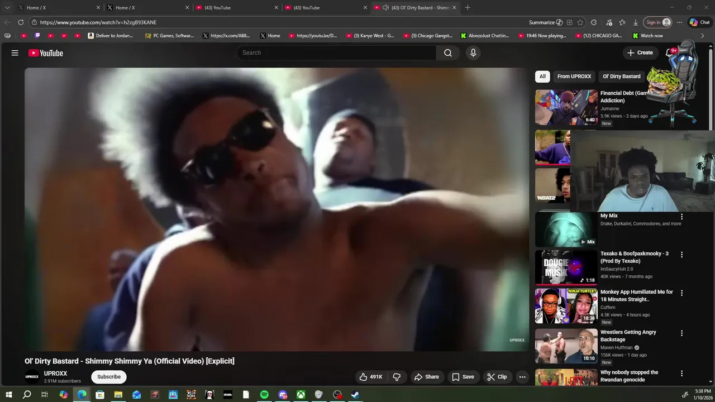Open a new browser tab
Image resolution: width=715 pixels, height=402 pixels.
tap(468, 8)
